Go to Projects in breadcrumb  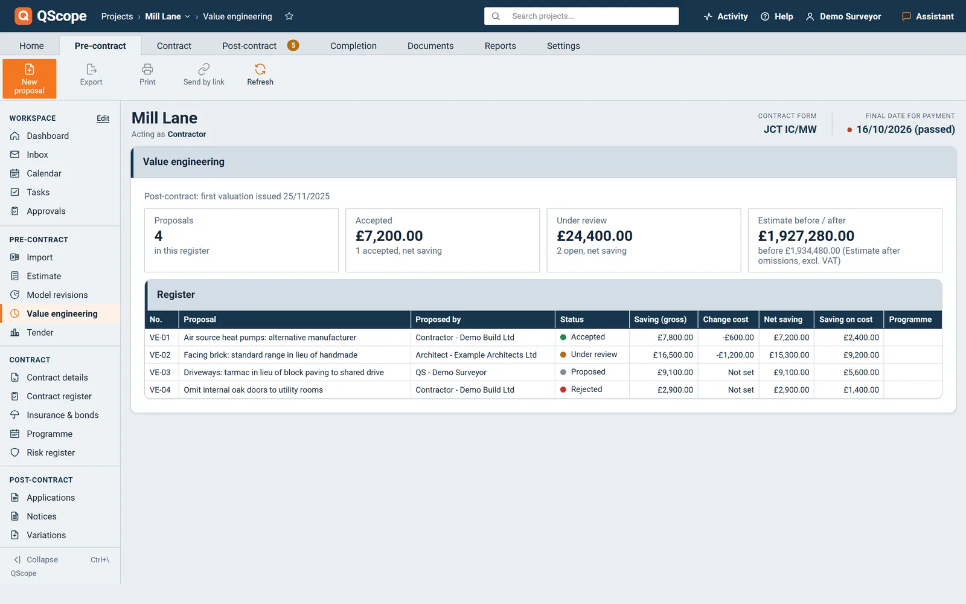pos(117,16)
